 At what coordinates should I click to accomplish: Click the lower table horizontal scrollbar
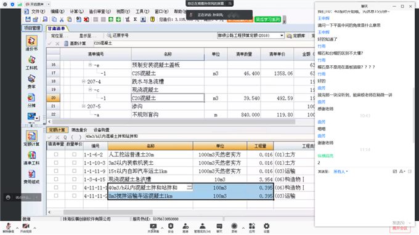coord(108,212)
